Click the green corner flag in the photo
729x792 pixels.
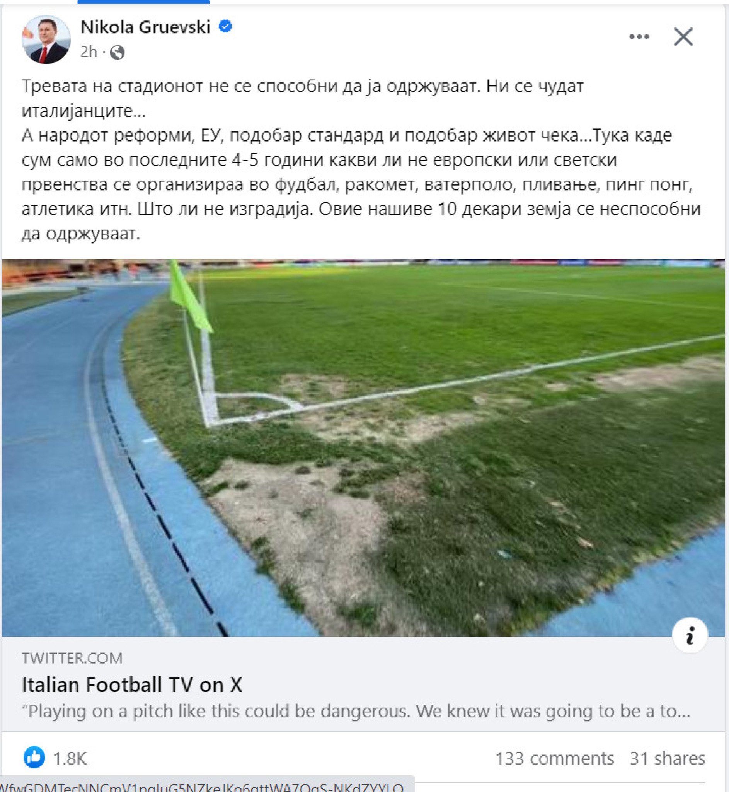(189, 298)
